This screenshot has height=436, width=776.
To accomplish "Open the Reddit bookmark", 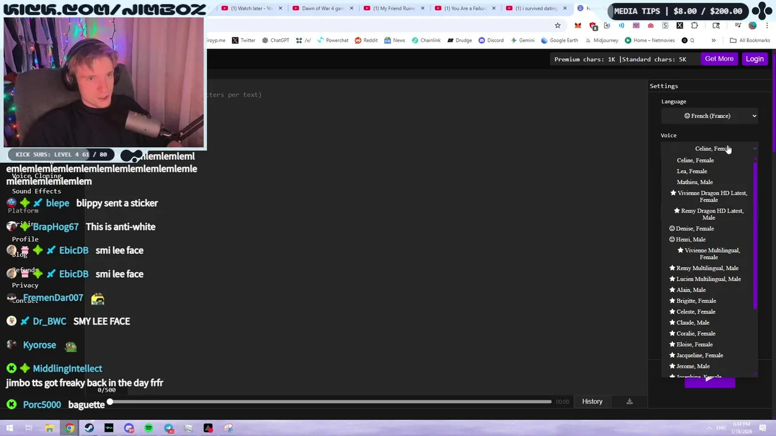I will click(366, 41).
